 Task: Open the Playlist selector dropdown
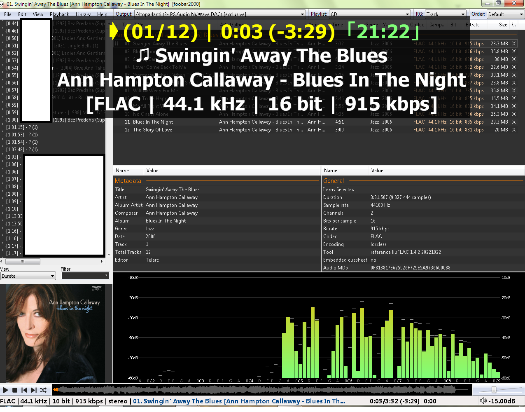coord(370,14)
